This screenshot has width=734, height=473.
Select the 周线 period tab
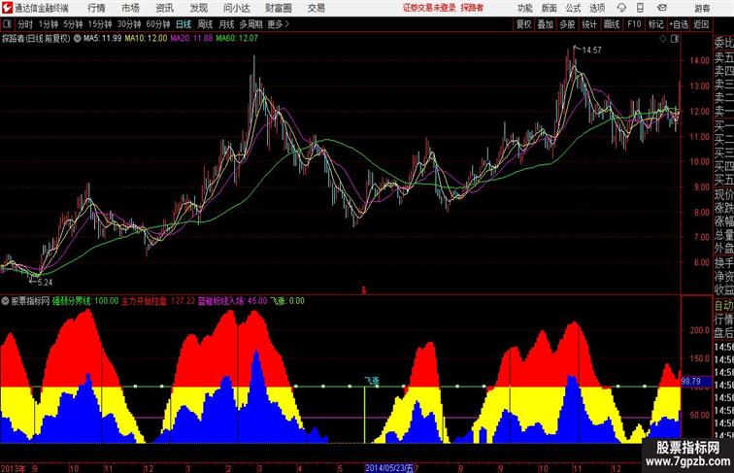[205, 24]
